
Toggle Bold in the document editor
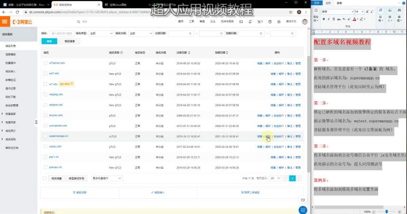click(324, 19)
